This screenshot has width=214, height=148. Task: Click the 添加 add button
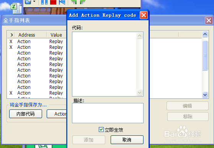[x=89, y=140]
